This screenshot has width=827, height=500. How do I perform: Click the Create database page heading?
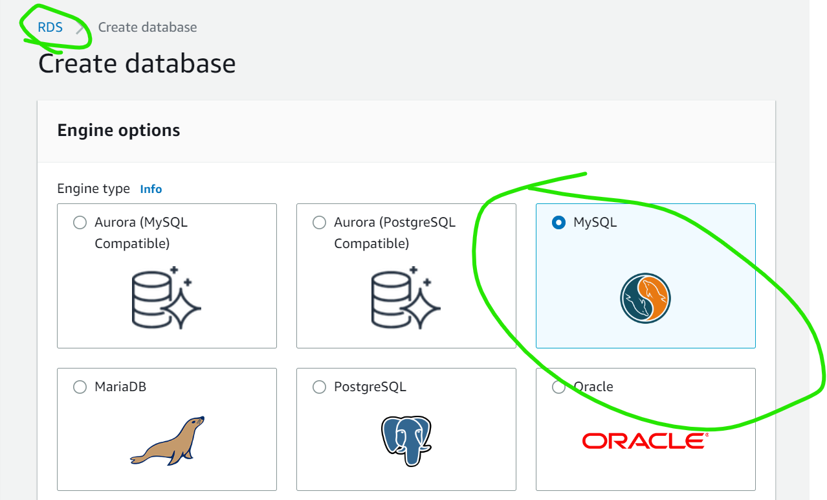137,64
